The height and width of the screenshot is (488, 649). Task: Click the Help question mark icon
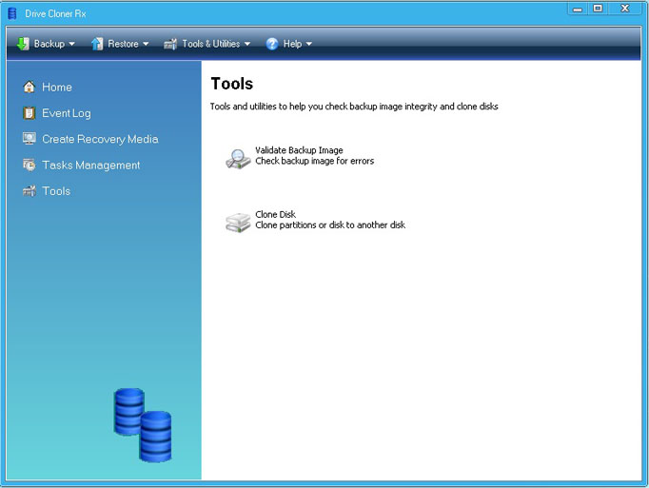[x=272, y=44]
